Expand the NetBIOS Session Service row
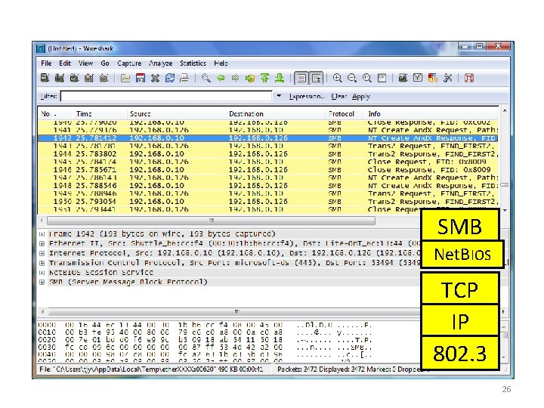Screen dimensions: 544x408 coord(42,273)
